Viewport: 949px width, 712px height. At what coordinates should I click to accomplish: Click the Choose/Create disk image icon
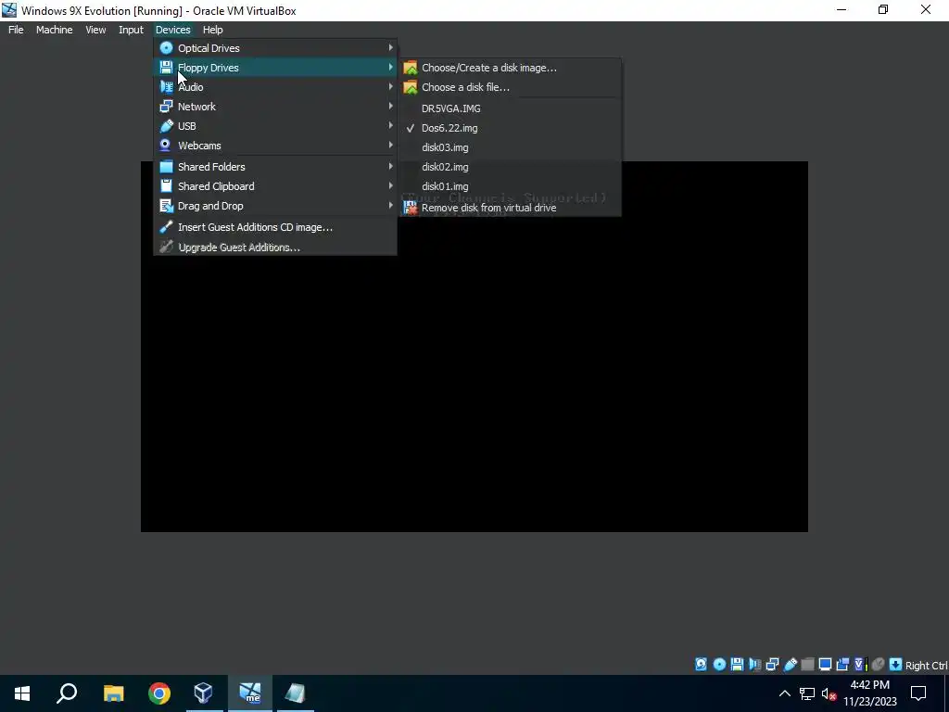coord(411,68)
